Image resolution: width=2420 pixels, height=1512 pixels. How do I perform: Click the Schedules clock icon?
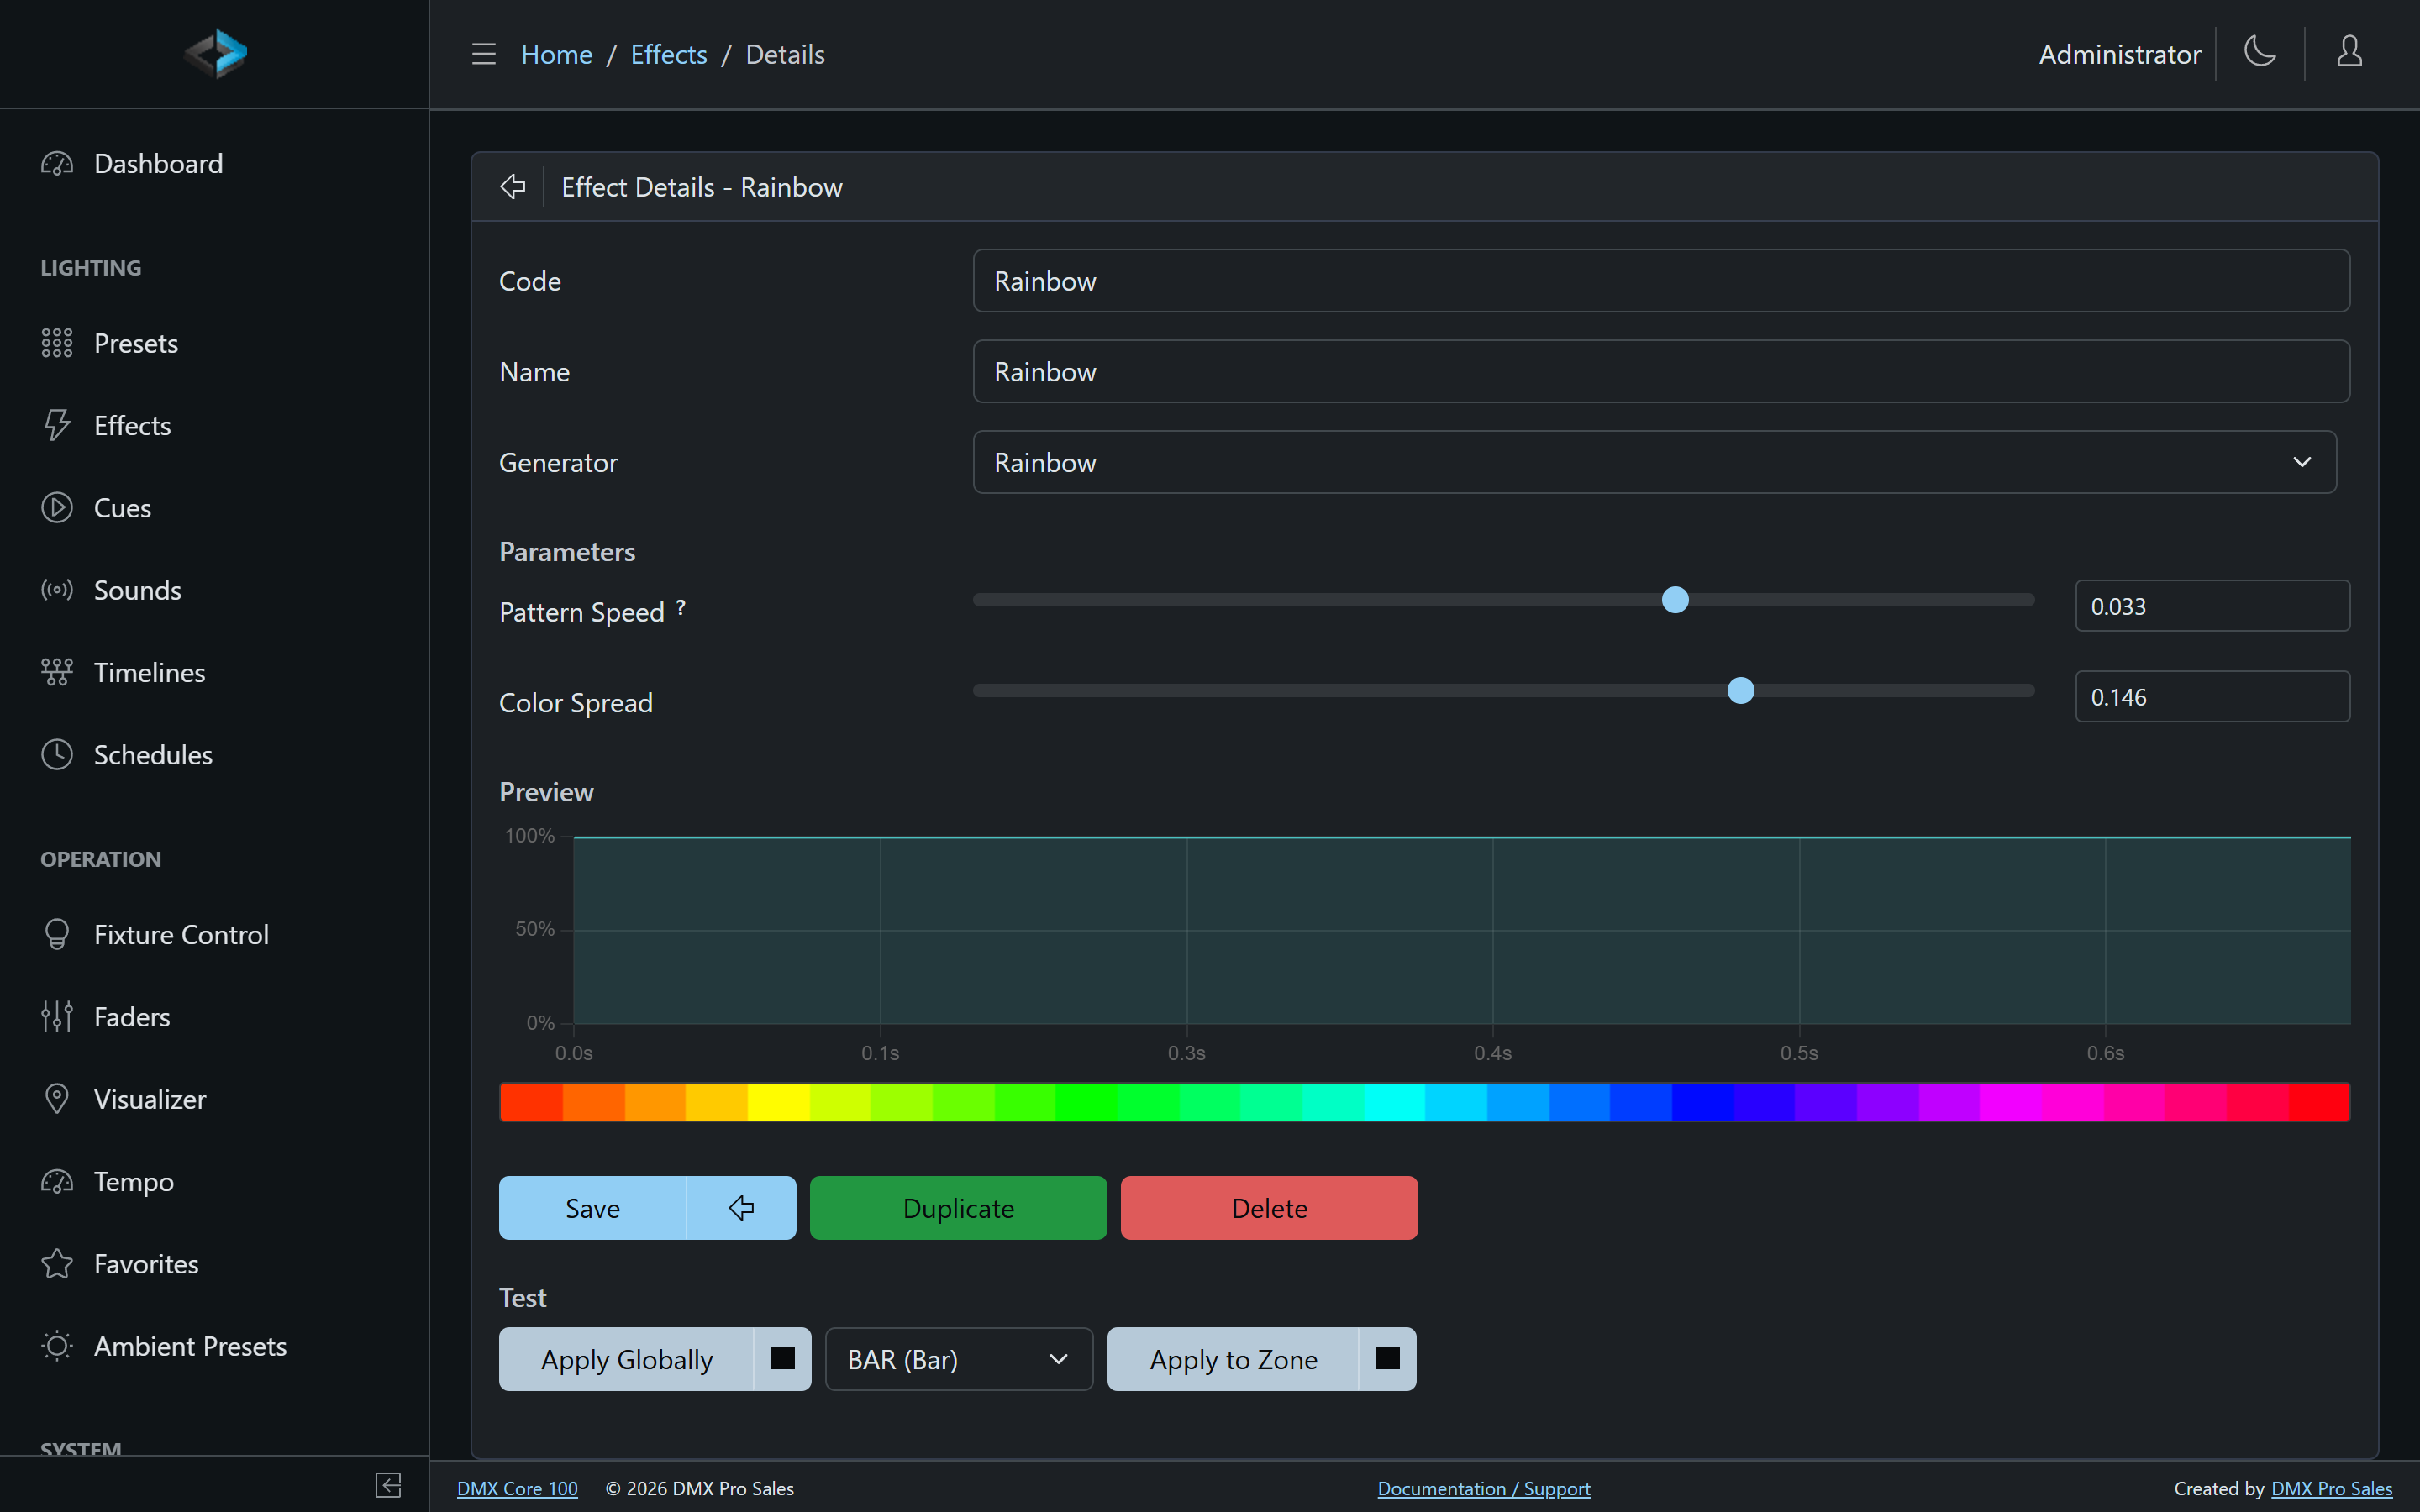click(57, 755)
